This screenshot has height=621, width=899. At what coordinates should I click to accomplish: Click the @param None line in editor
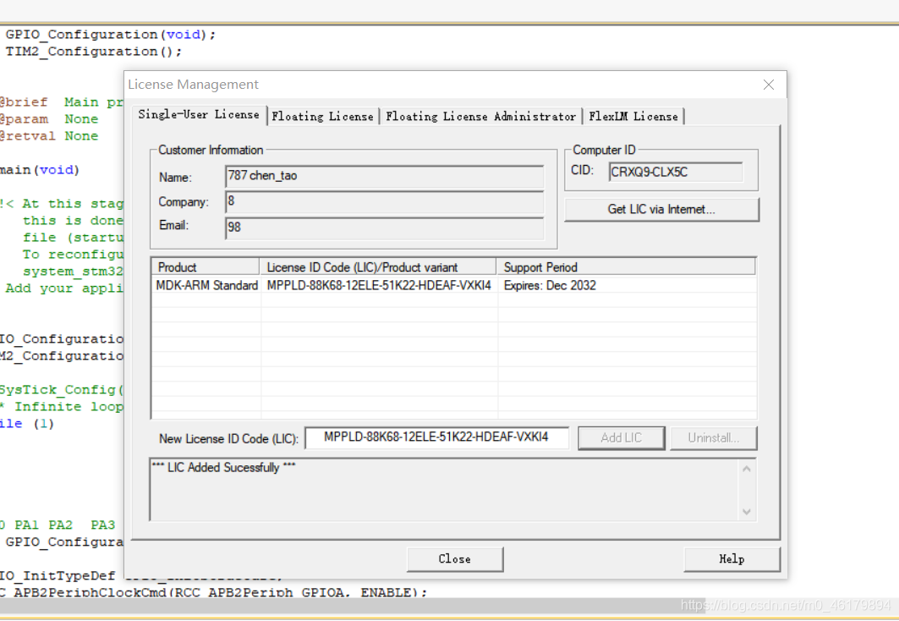coord(49,118)
